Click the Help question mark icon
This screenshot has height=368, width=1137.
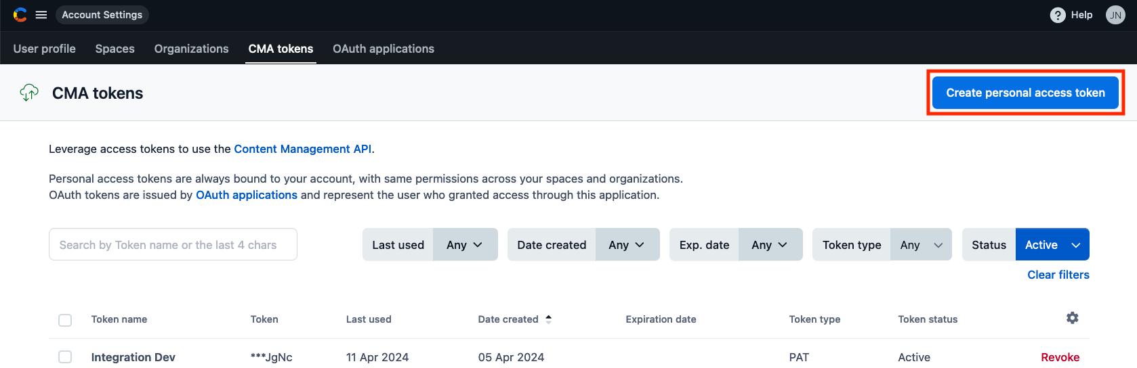tap(1058, 15)
